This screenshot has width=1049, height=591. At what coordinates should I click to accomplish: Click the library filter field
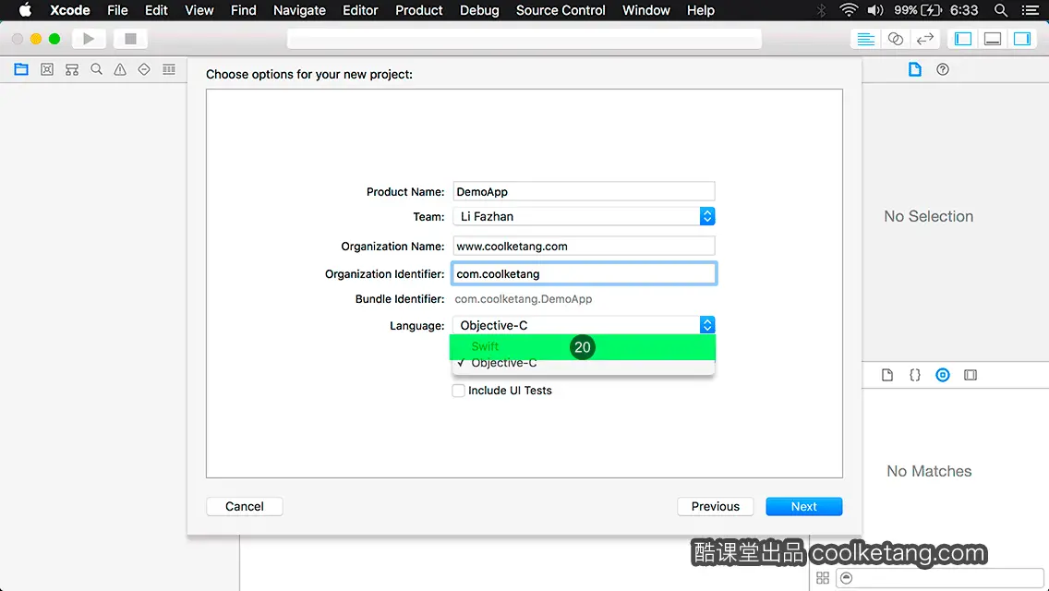(x=939, y=578)
